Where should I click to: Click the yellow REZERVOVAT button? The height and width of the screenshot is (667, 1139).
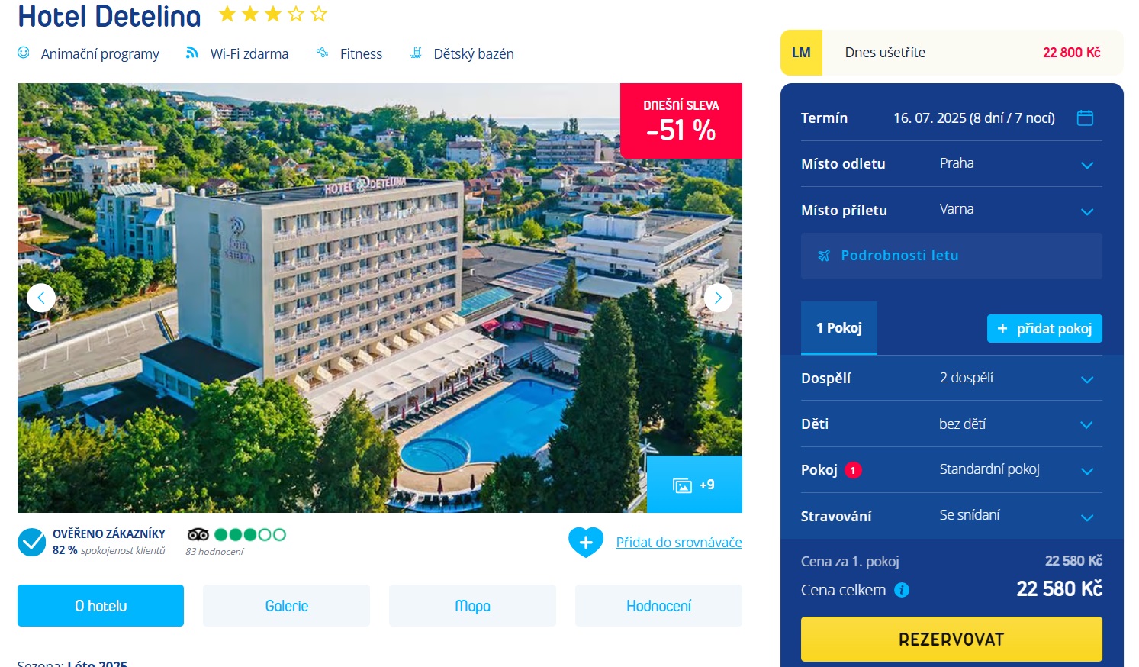click(x=951, y=639)
